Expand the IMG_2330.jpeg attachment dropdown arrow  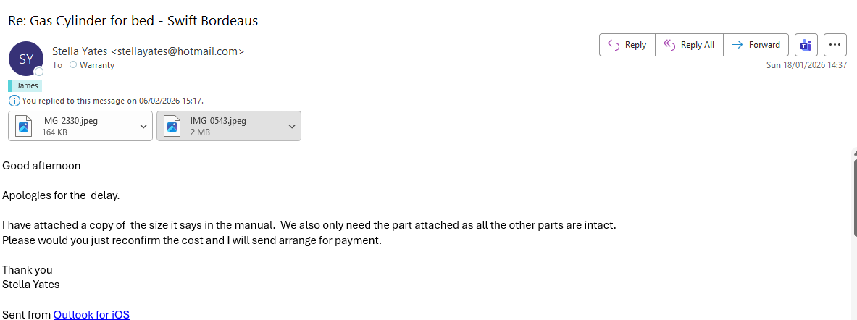pyautogui.click(x=143, y=126)
